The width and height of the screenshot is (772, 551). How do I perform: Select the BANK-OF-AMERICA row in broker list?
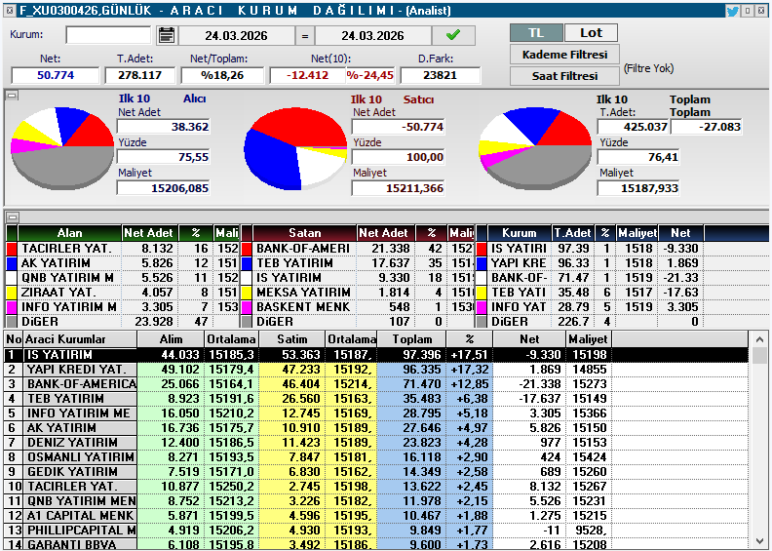pos(376,383)
